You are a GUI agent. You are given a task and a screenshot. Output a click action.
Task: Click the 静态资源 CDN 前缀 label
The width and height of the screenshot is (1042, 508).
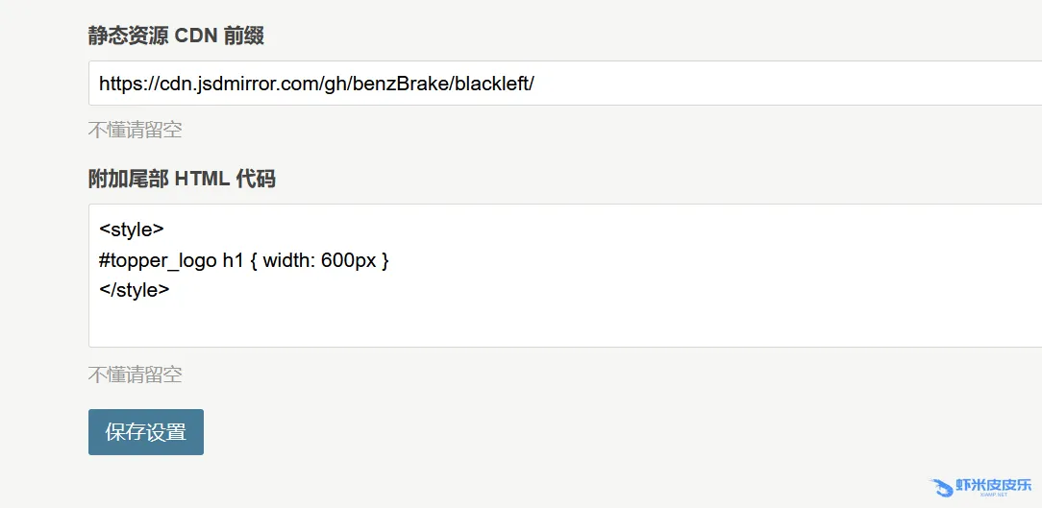176,36
